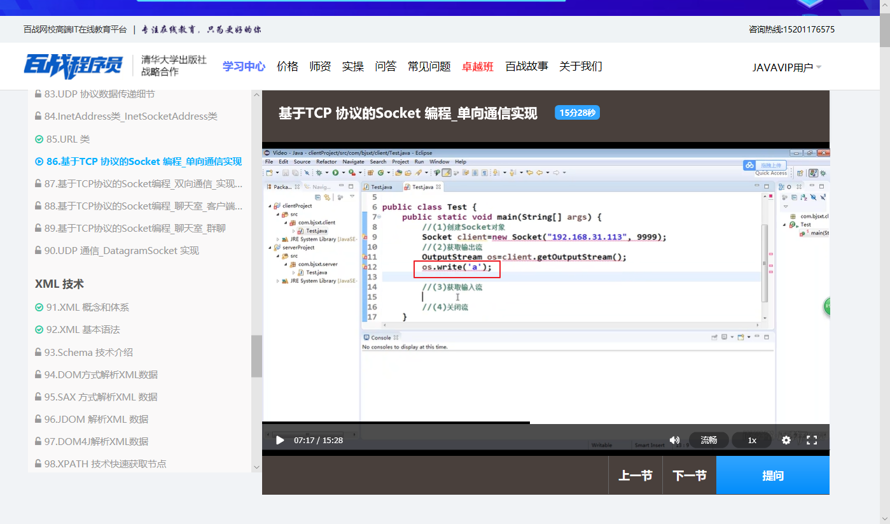Click the course list scroll-down arrow
The height and width of the screenshot is (524, 890).
tap(256, 467)
